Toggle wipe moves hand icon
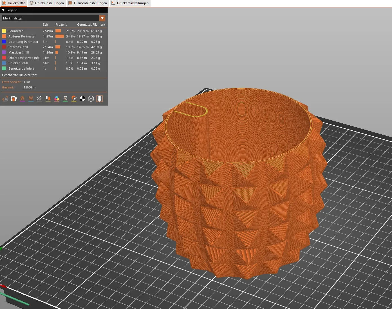 tap(14, 99)
